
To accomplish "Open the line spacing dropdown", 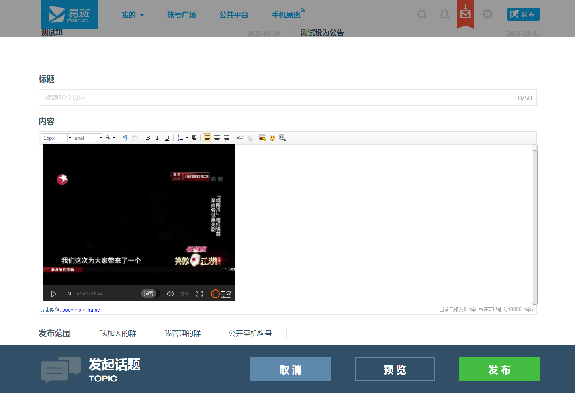I will click(182, 138).
